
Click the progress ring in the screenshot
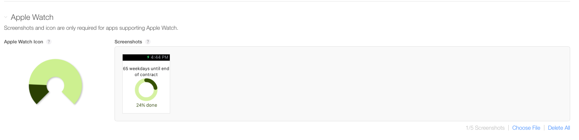146,90
